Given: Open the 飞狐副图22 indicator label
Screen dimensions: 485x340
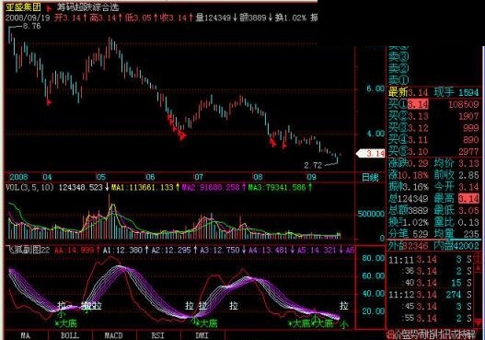Looking at the screenshot, I should pos(28,250).
